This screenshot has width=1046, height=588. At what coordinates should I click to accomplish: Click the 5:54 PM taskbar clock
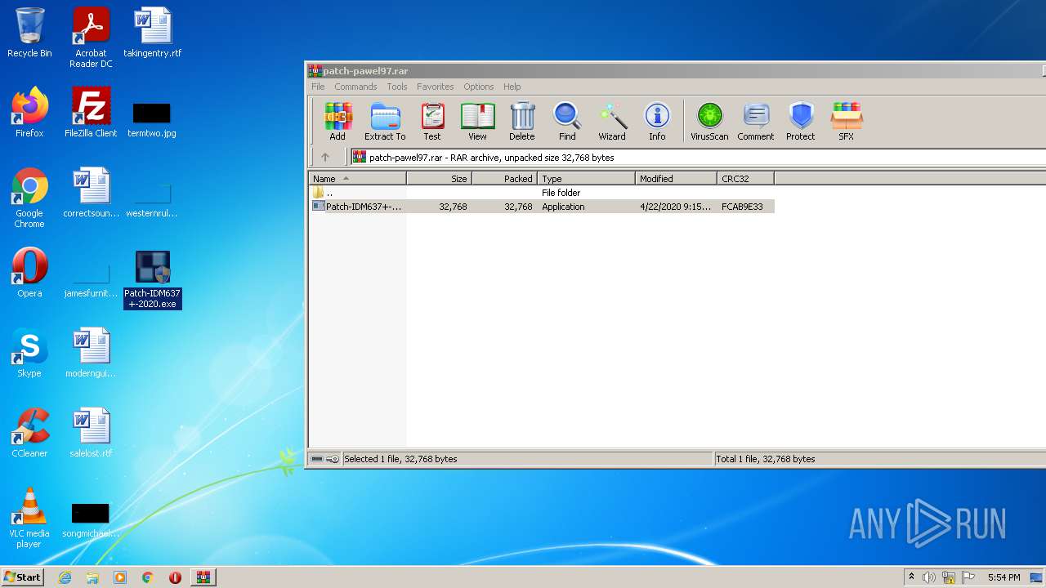(x=1004, y=577)
